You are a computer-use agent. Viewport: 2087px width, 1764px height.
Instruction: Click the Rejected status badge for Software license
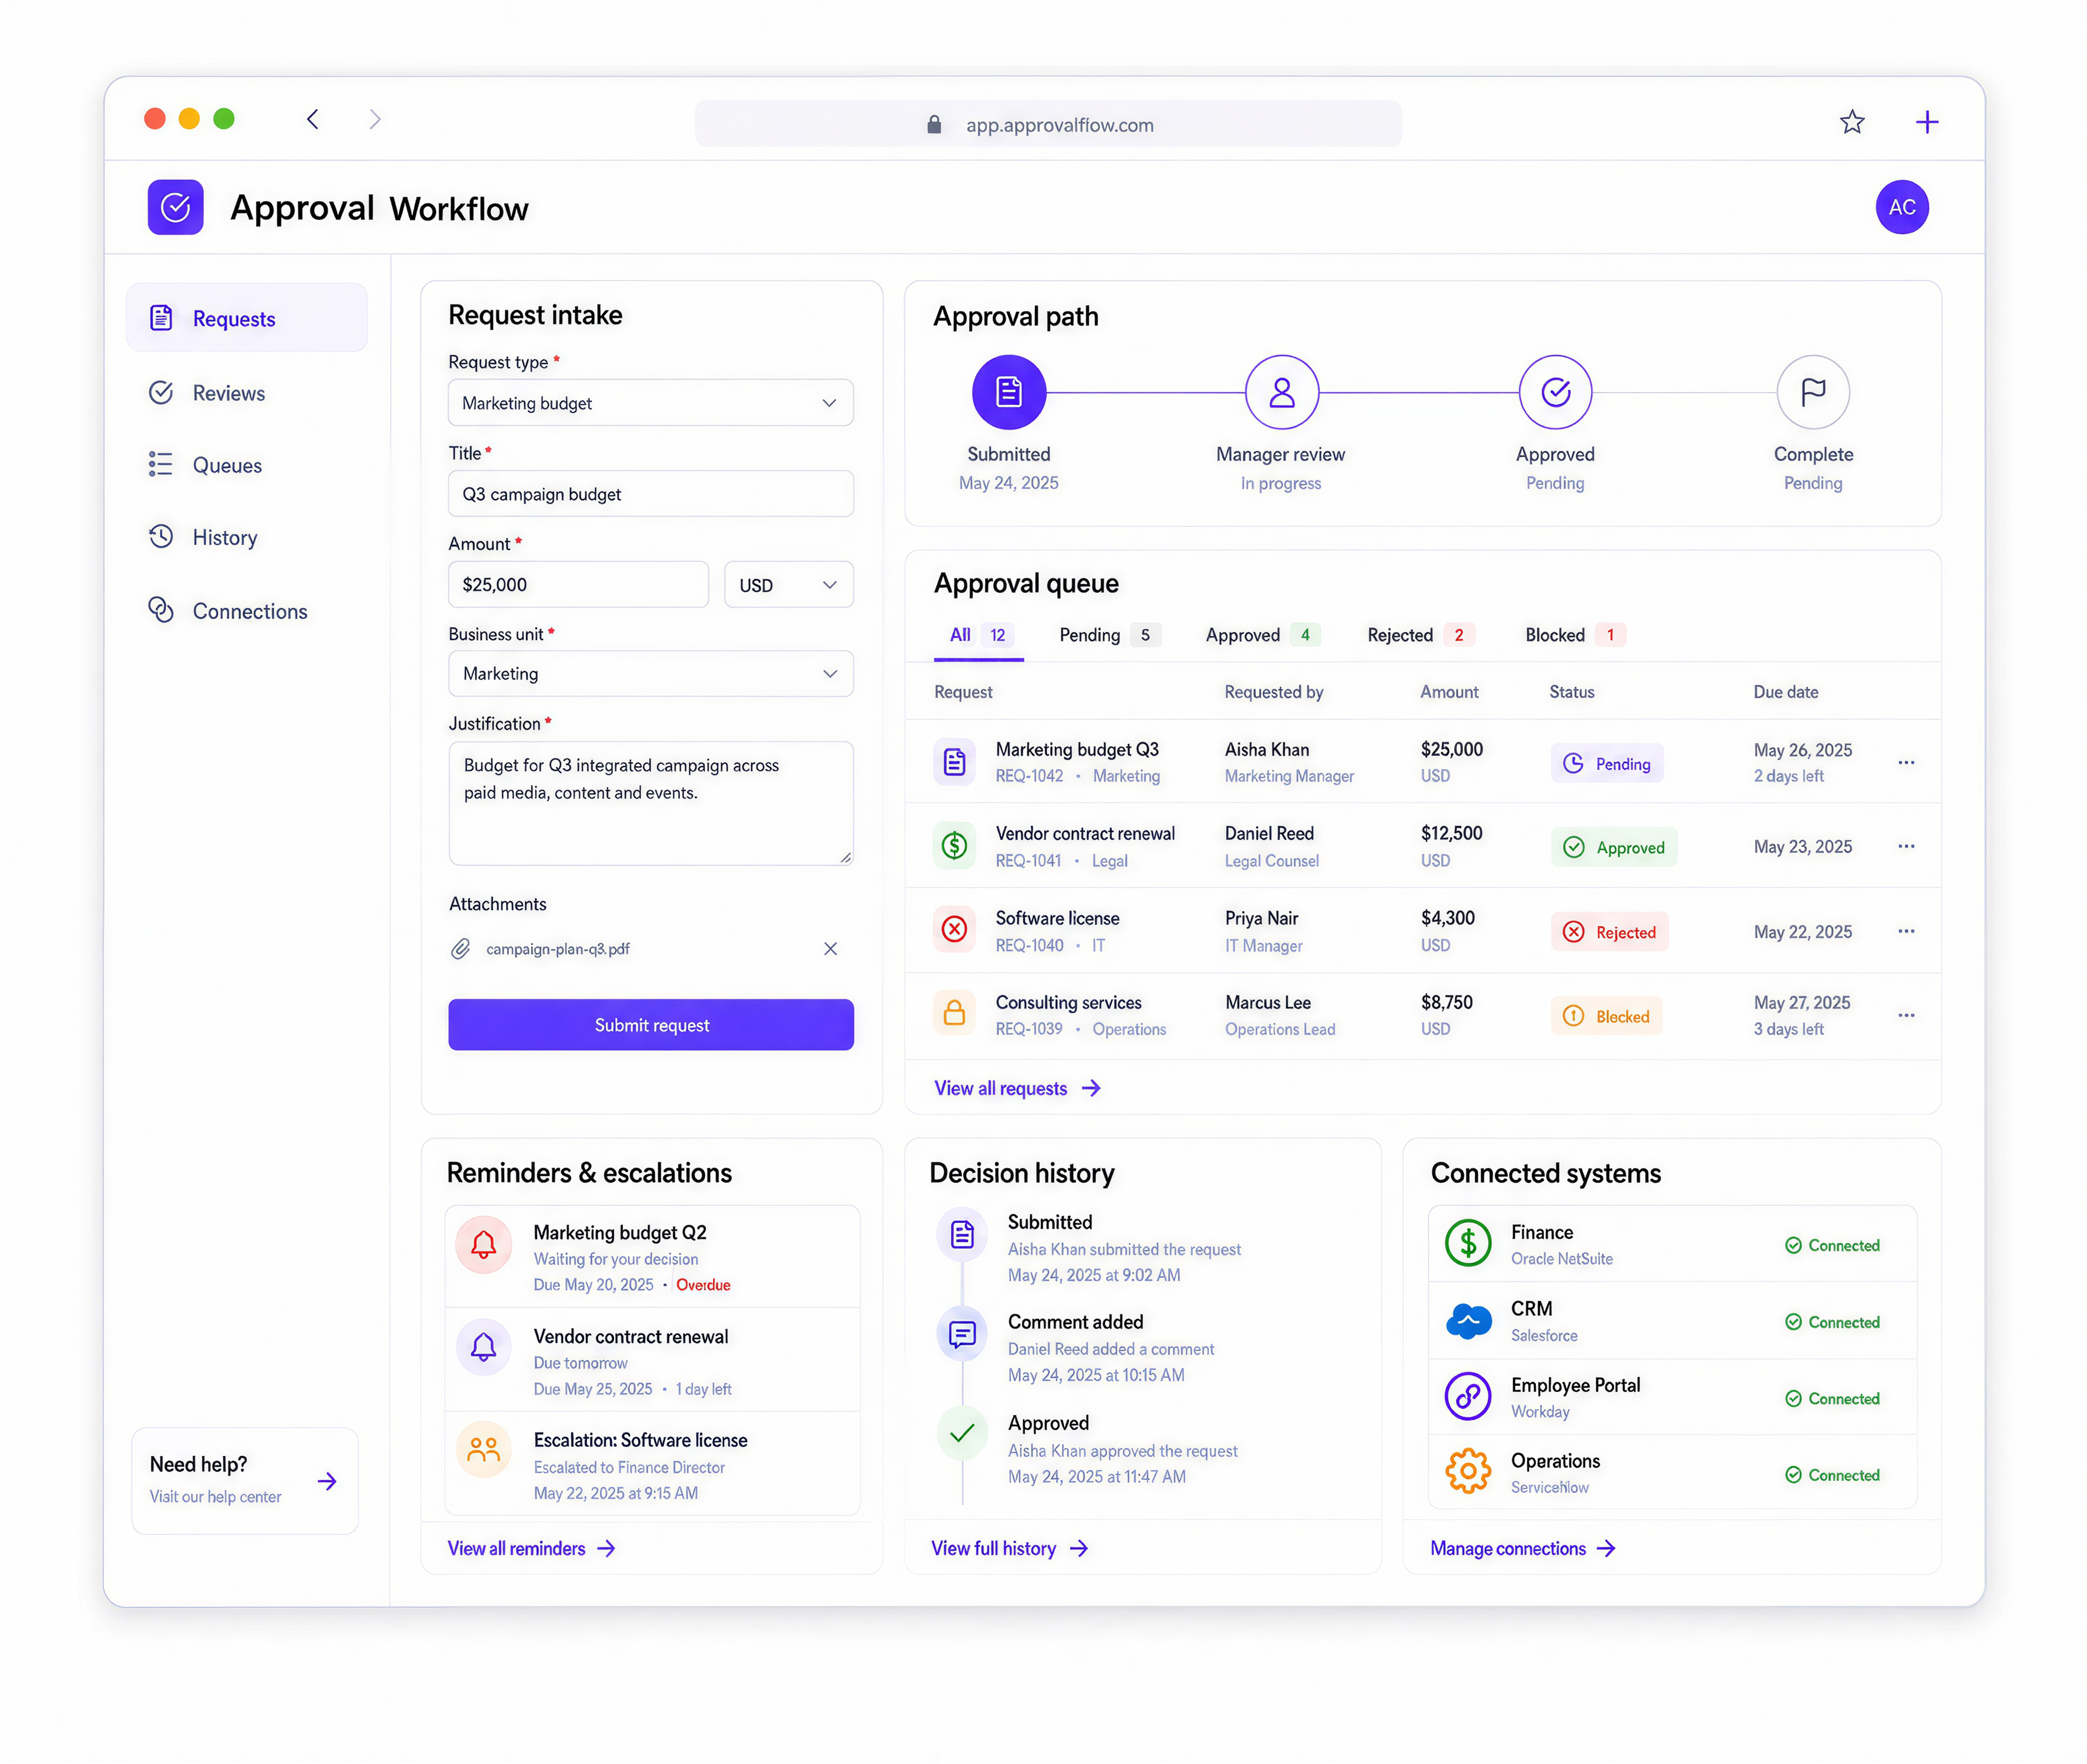(x=1609, y=932)
